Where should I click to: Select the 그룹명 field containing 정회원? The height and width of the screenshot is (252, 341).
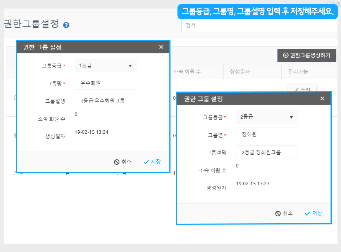pos(267,135)
